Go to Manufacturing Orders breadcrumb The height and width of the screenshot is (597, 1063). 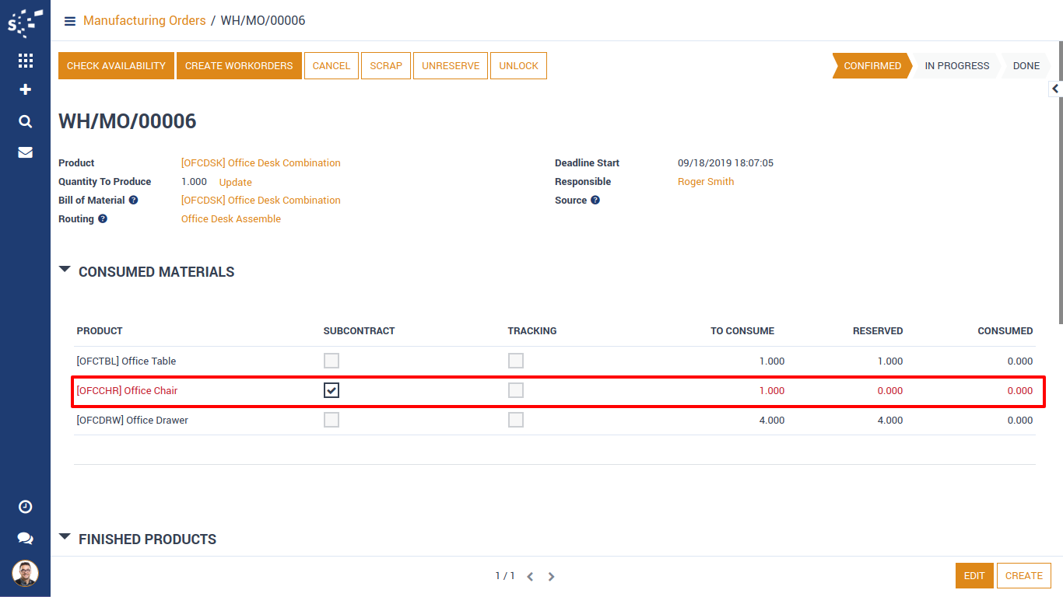pyautogui.click(x=144, y=21)
